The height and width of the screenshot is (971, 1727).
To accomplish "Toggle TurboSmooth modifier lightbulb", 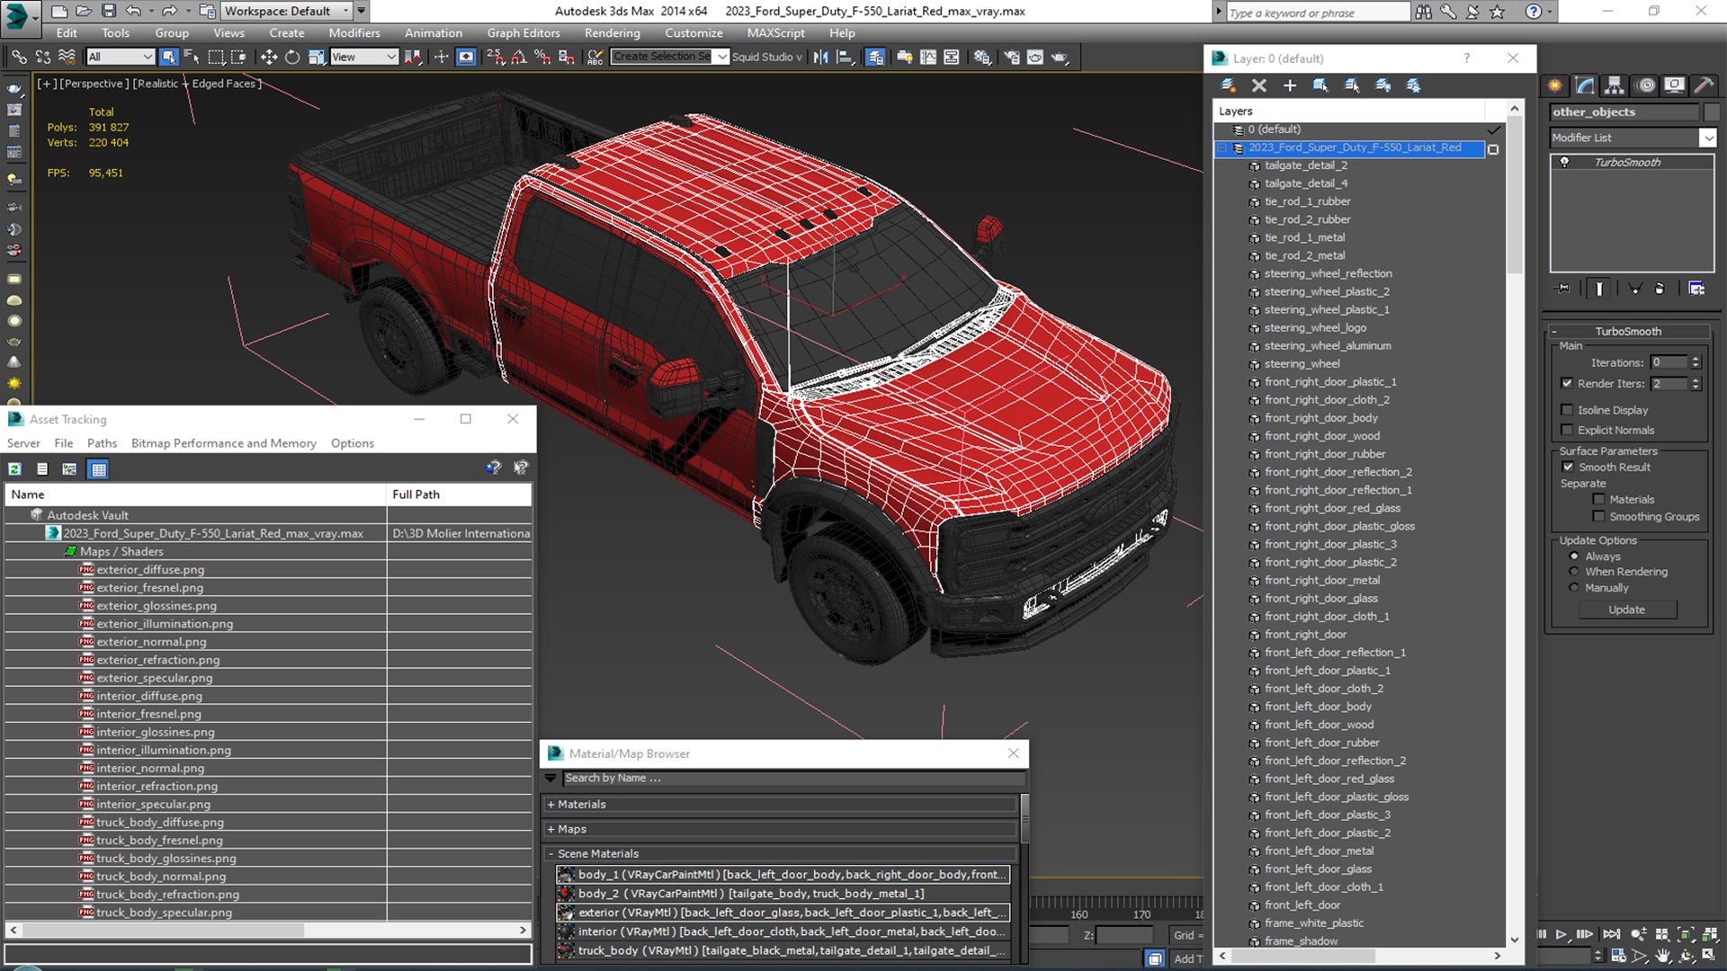I will point(1564,162).
